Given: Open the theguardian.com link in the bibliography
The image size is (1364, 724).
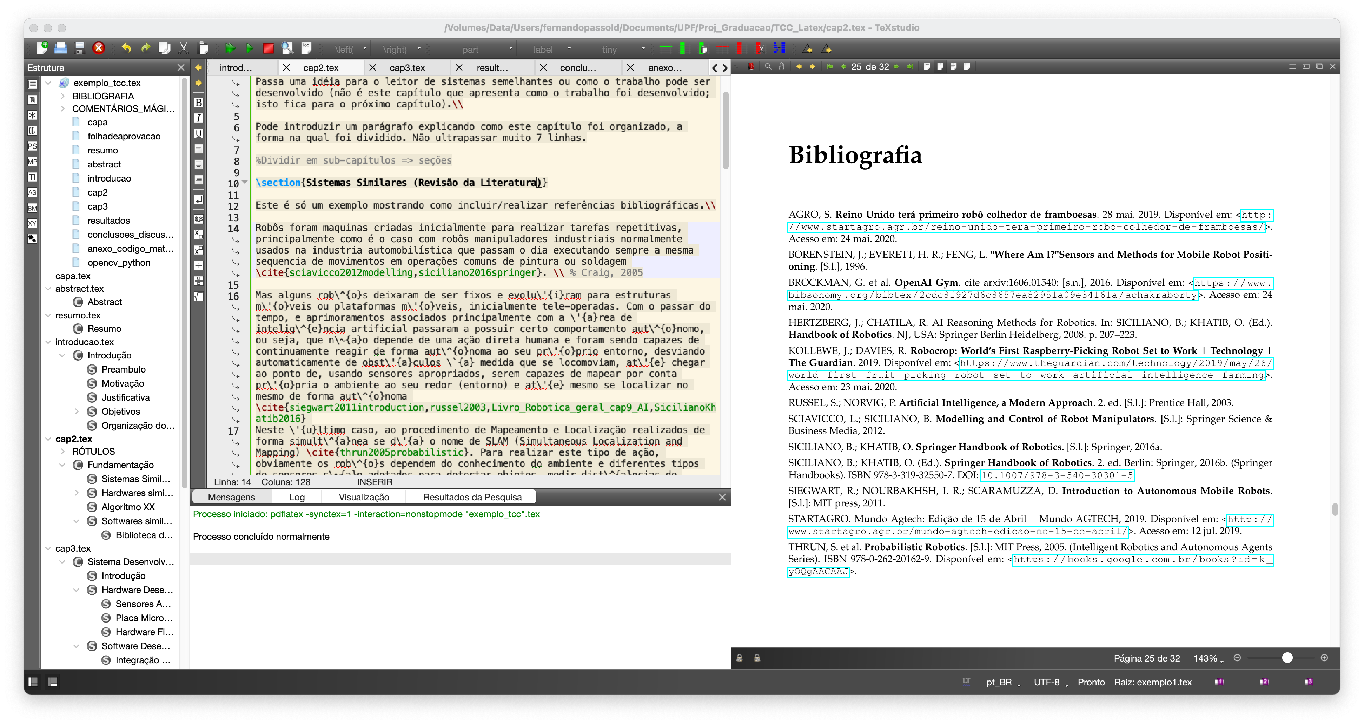Looking at the screenshot, I should (1115, 363).
